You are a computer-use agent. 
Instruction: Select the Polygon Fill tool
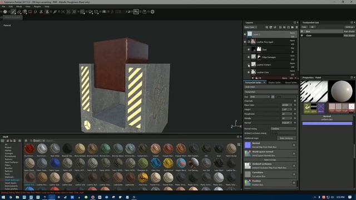coord(30,12)
